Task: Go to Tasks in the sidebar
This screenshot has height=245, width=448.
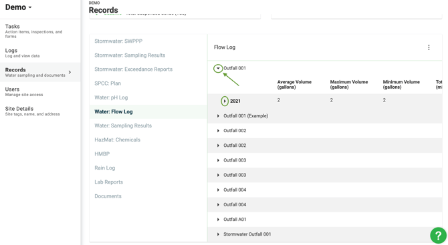Action: (40, 31)
